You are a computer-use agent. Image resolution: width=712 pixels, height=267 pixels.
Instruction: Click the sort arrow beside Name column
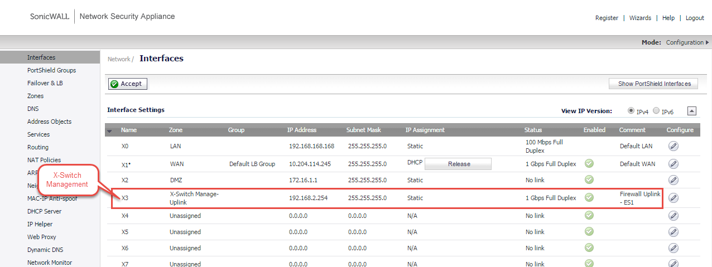coord(109,130)
